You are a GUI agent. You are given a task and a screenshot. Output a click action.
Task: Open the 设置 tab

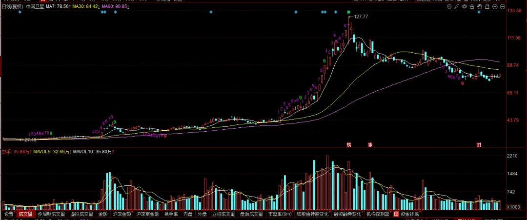pos(9,214)
